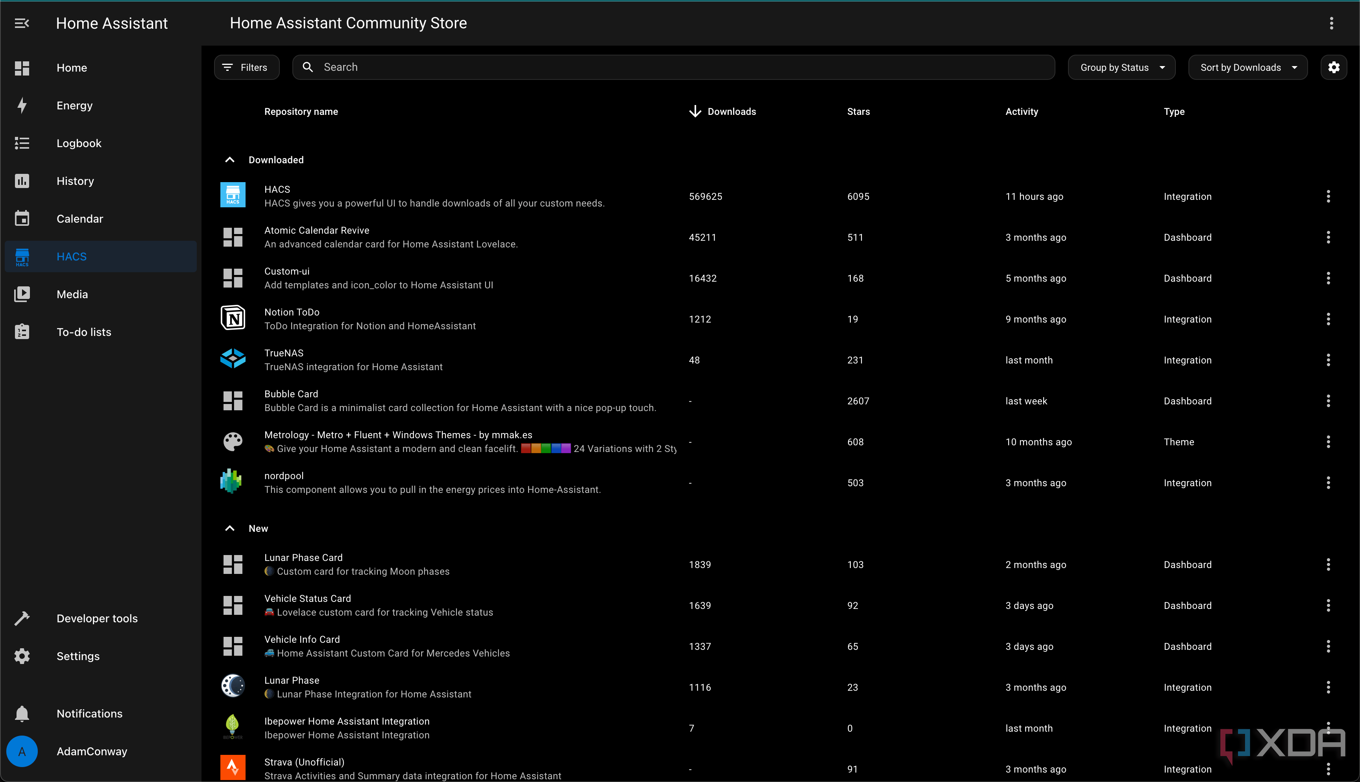Open three-dot menu for nordpool row
This screenshot has height=782, width=1360.
coord(1328,482)
